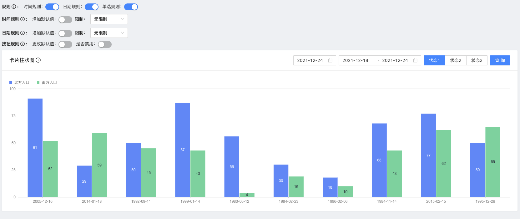Toggle 北方人口 legend item
This screenshot has width=520, height=219.
pyautogui.click(x=19, y=83)
